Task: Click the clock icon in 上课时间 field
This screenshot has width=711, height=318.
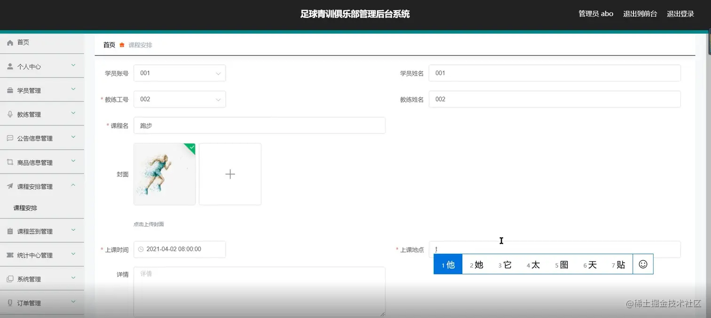Action: 141,249
